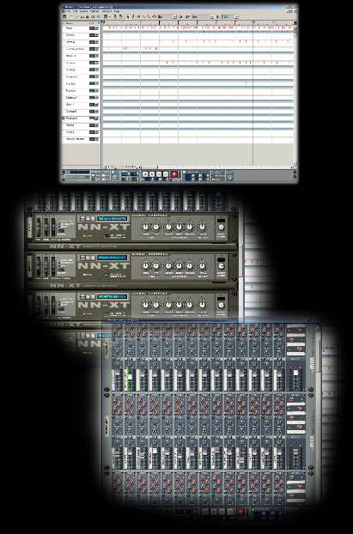Click the top NN-XT patch name display
This screenshot has width=353, height=534.
click(x=113, y=218)
